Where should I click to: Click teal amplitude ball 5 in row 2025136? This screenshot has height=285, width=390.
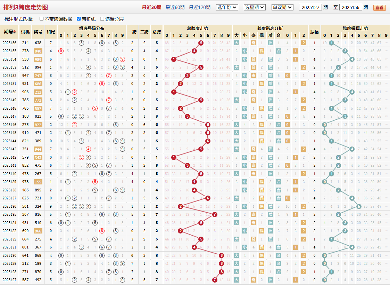pos(359,206)
